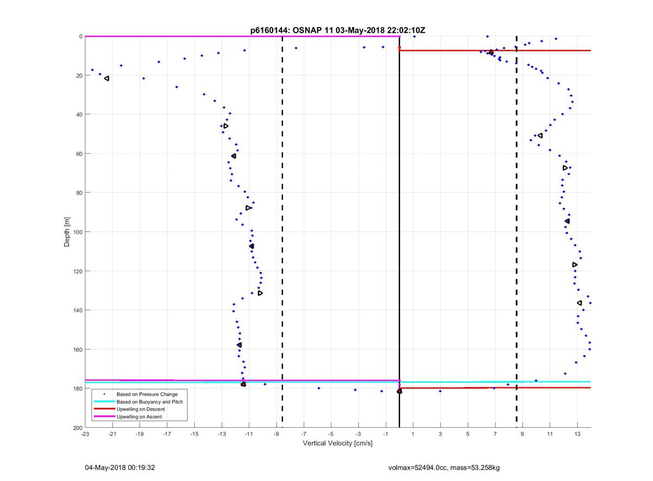Click magenta line sample in legend
Image resolution: width=653 pixels, height=481 pixels.
point(104,417)
